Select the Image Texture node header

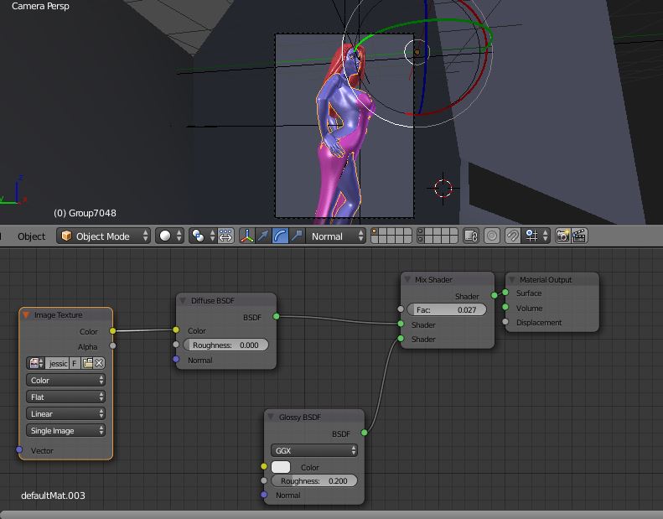point(66,314)
